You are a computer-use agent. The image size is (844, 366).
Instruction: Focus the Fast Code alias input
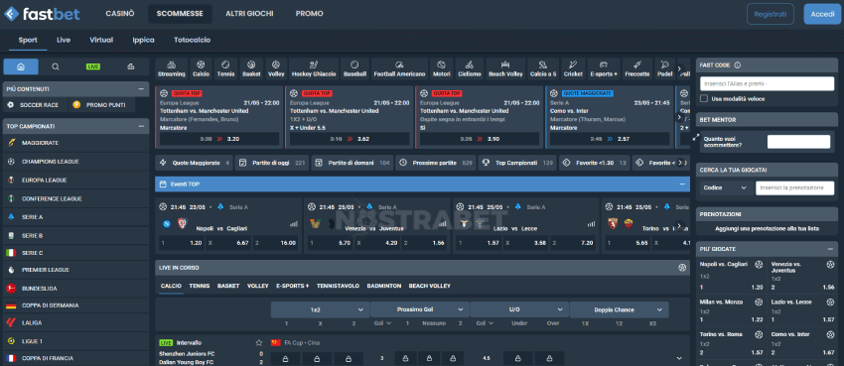(767, 84)
